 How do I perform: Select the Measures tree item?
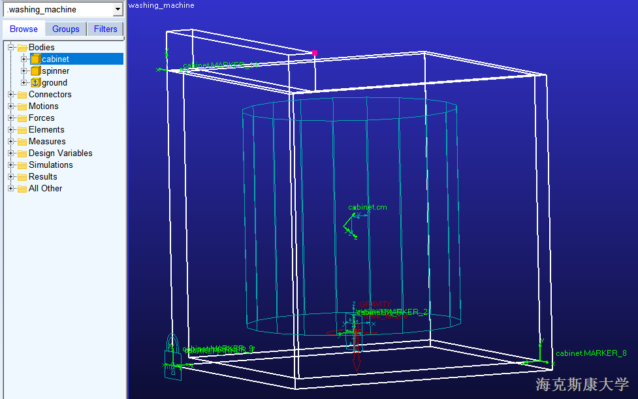pos(47,142)
